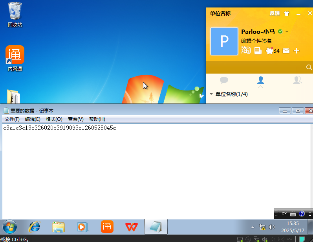This screenshot has width=313, height=242.
Task: Collapse the 单位名称(1/4) group
Action: (x=211, y=94)
